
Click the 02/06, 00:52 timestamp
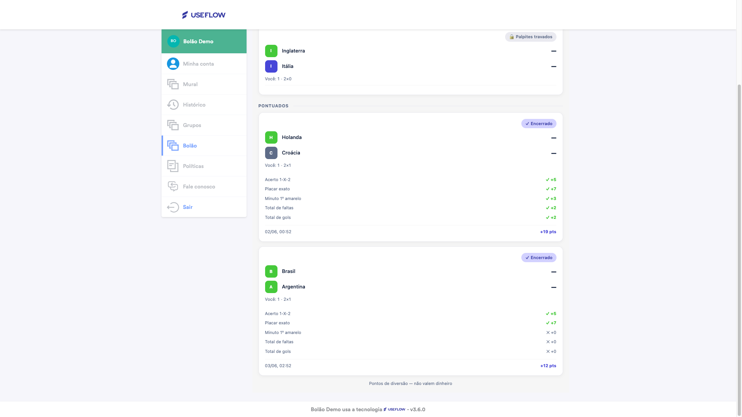click(278, 232)
